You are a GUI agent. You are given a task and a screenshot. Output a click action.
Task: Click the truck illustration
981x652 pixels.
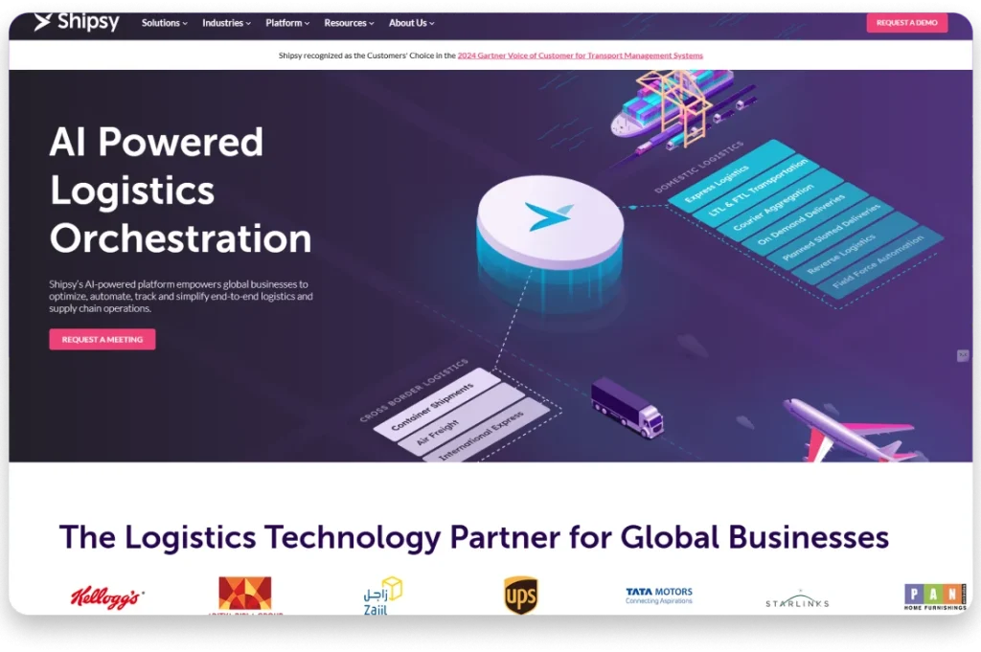[x=627, y=407]
